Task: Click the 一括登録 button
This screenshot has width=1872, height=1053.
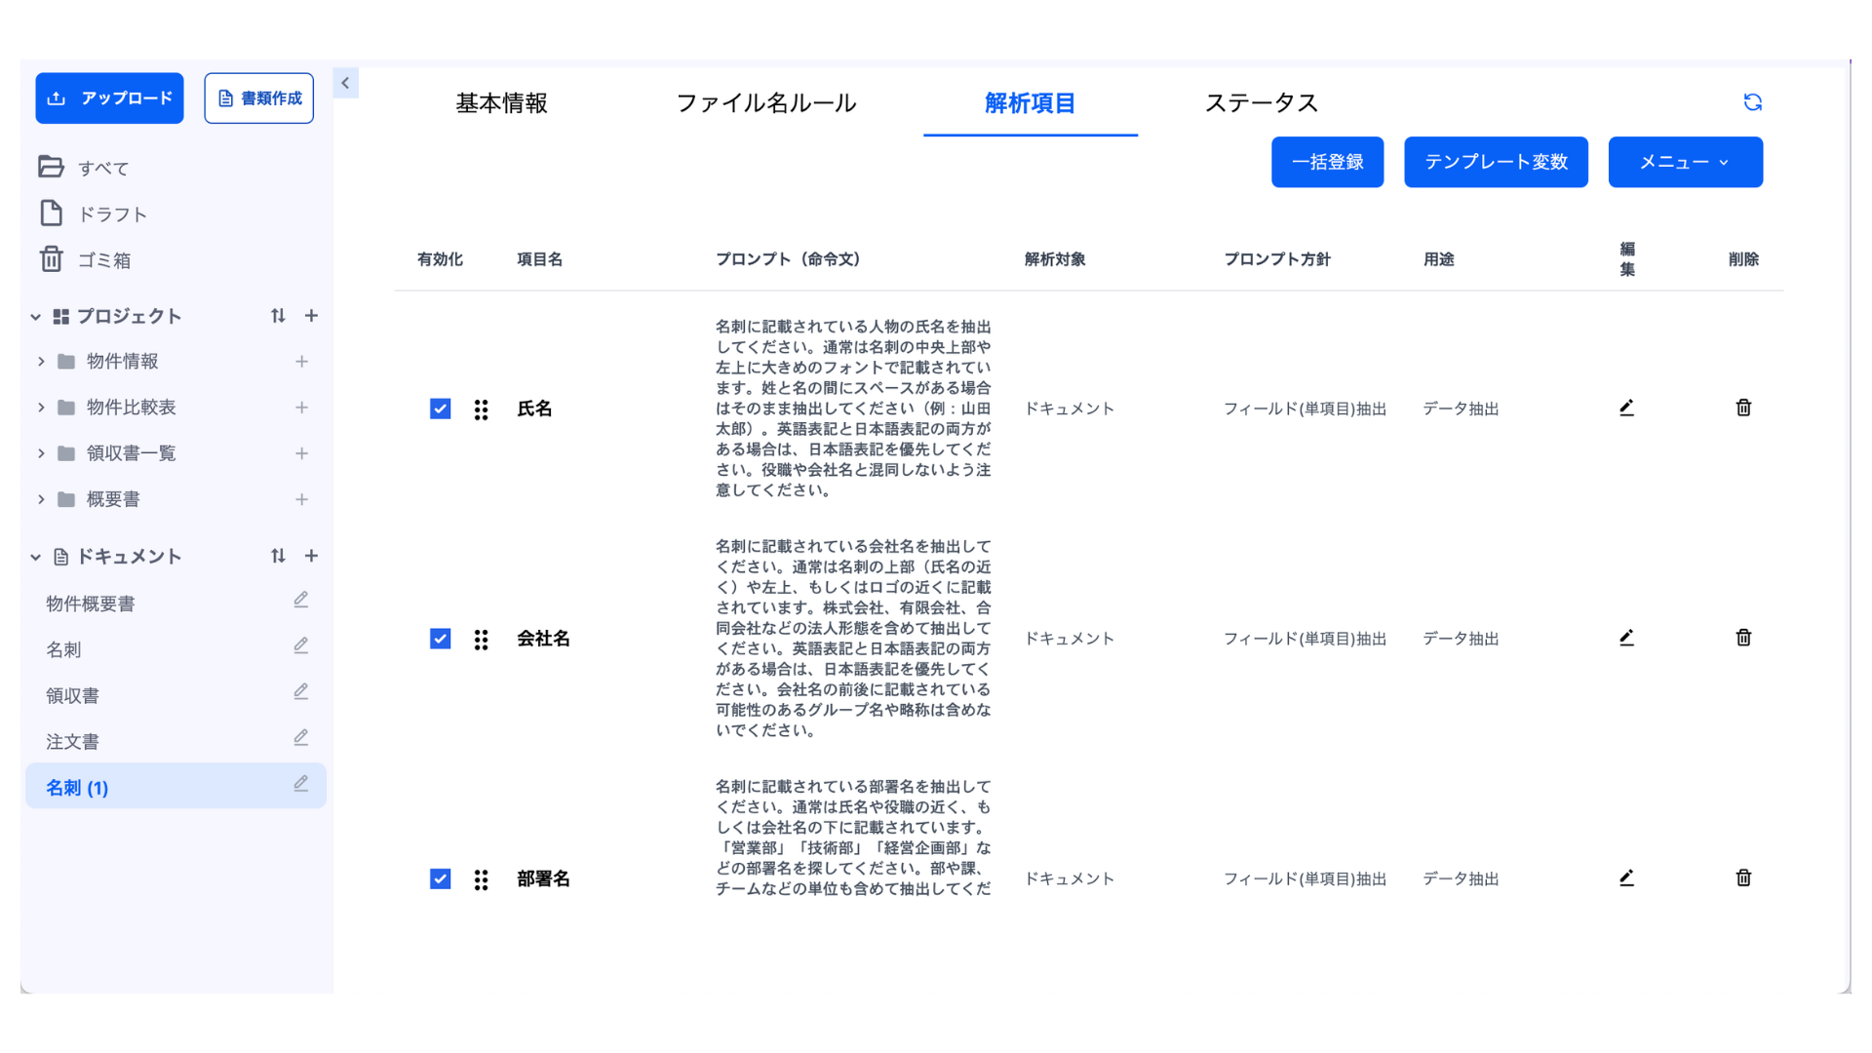Action: (x=1327, y=162)
